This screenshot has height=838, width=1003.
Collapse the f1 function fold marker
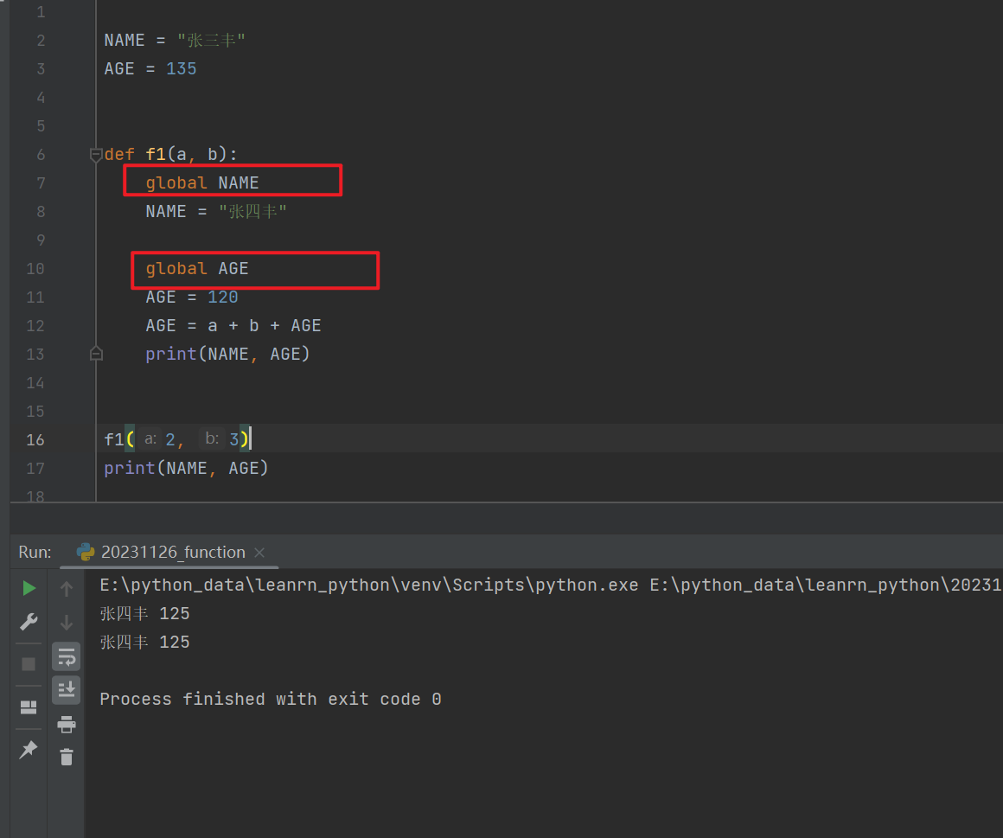point(96,155)
